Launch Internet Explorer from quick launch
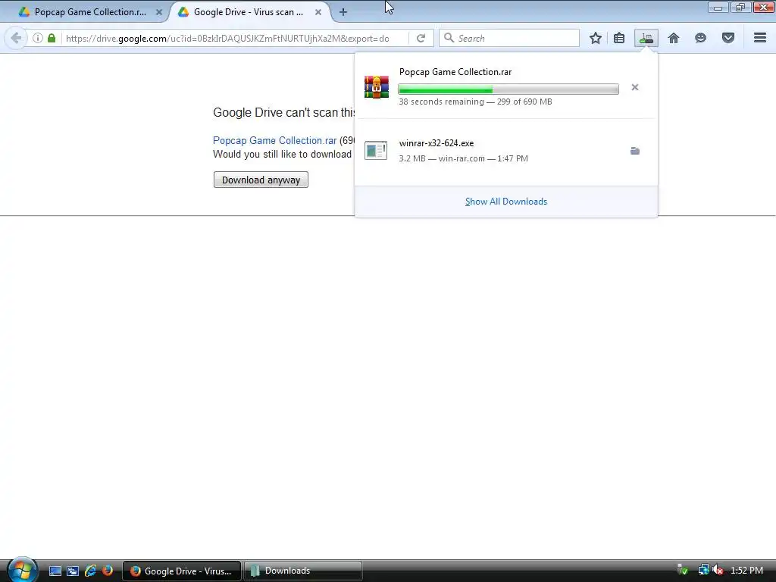Viewport: 776px width, 582px height. point(90,571)
